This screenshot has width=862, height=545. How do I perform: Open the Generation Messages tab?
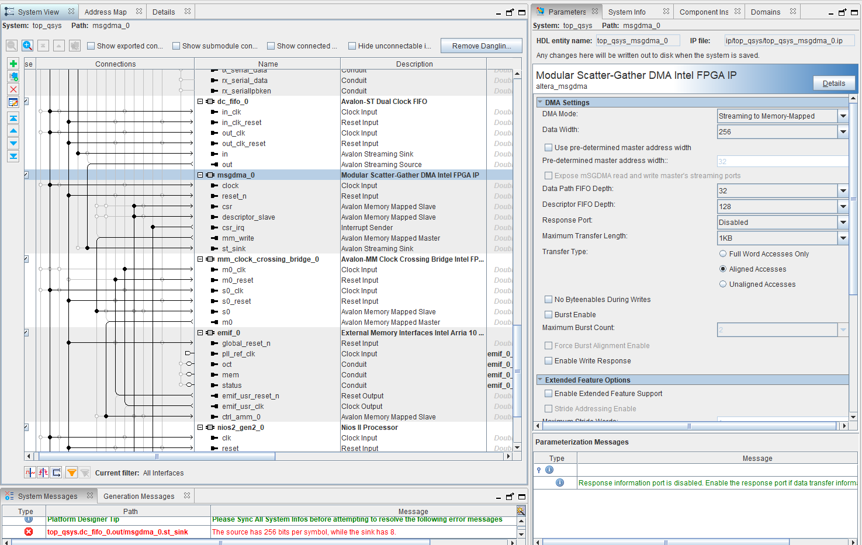(x=139, y=497)
